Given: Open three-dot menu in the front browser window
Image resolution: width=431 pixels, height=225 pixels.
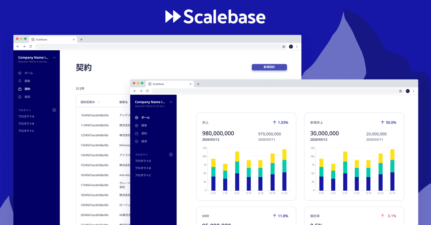Looking at the screenshot, I should click(414, 91).
